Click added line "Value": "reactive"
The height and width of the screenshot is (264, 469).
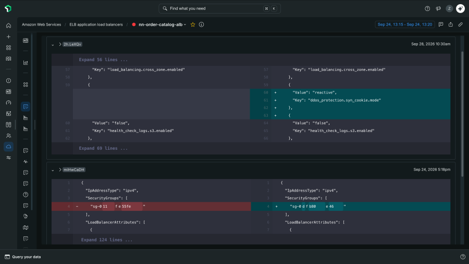tap(350, 92)
